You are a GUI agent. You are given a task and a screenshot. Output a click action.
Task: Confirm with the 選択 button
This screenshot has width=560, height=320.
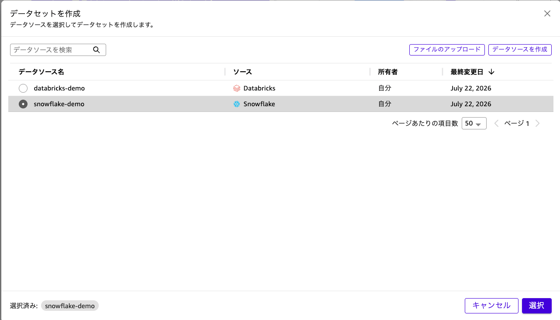pyautogui.click(x=536, y=306)
